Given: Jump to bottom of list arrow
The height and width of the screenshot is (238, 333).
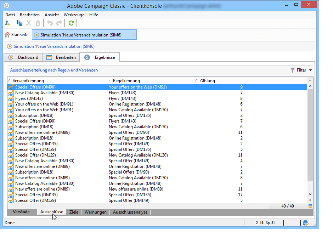Looking at the screenshot, I should pyautogui.click(x=310, y=200).
